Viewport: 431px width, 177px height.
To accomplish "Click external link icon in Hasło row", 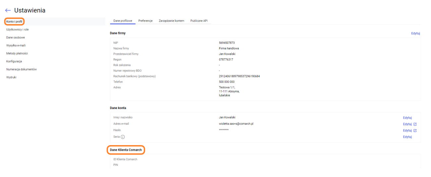I will point(415,131).
